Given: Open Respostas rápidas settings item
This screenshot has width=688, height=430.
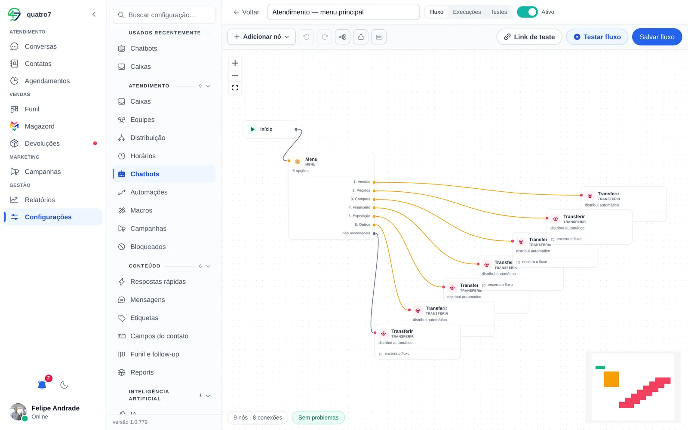Looking at the screenshot, I should (x=164, y=282).
